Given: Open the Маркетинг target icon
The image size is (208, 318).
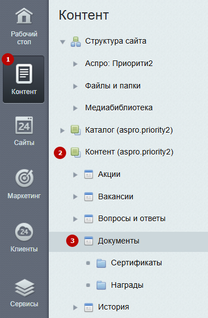Looking at the screenshot, I should [x=24, y=178].
